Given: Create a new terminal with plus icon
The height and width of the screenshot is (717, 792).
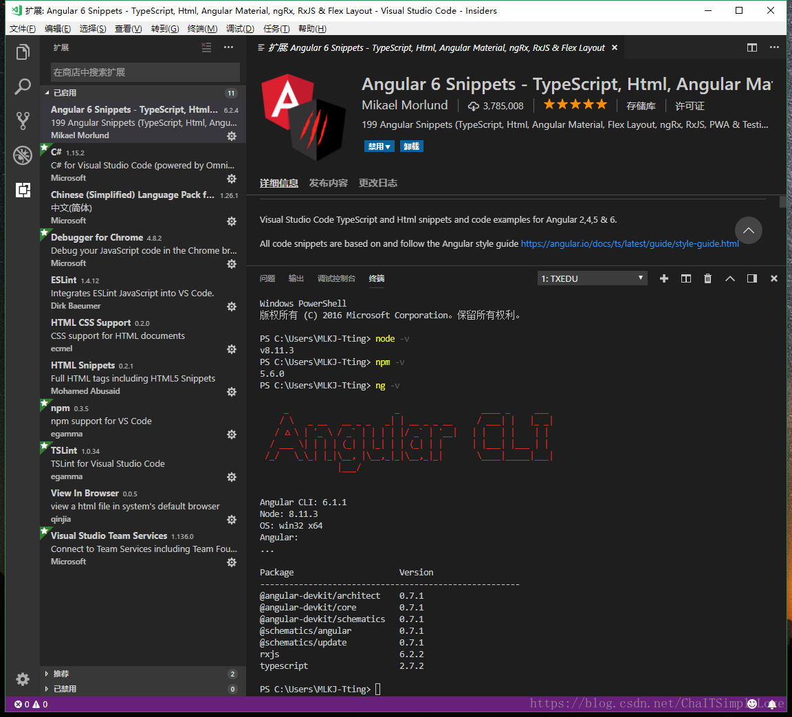Looking at the screenshot, I should point(664,278).
